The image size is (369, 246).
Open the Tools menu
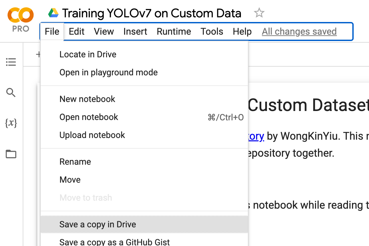click(212, 31)
